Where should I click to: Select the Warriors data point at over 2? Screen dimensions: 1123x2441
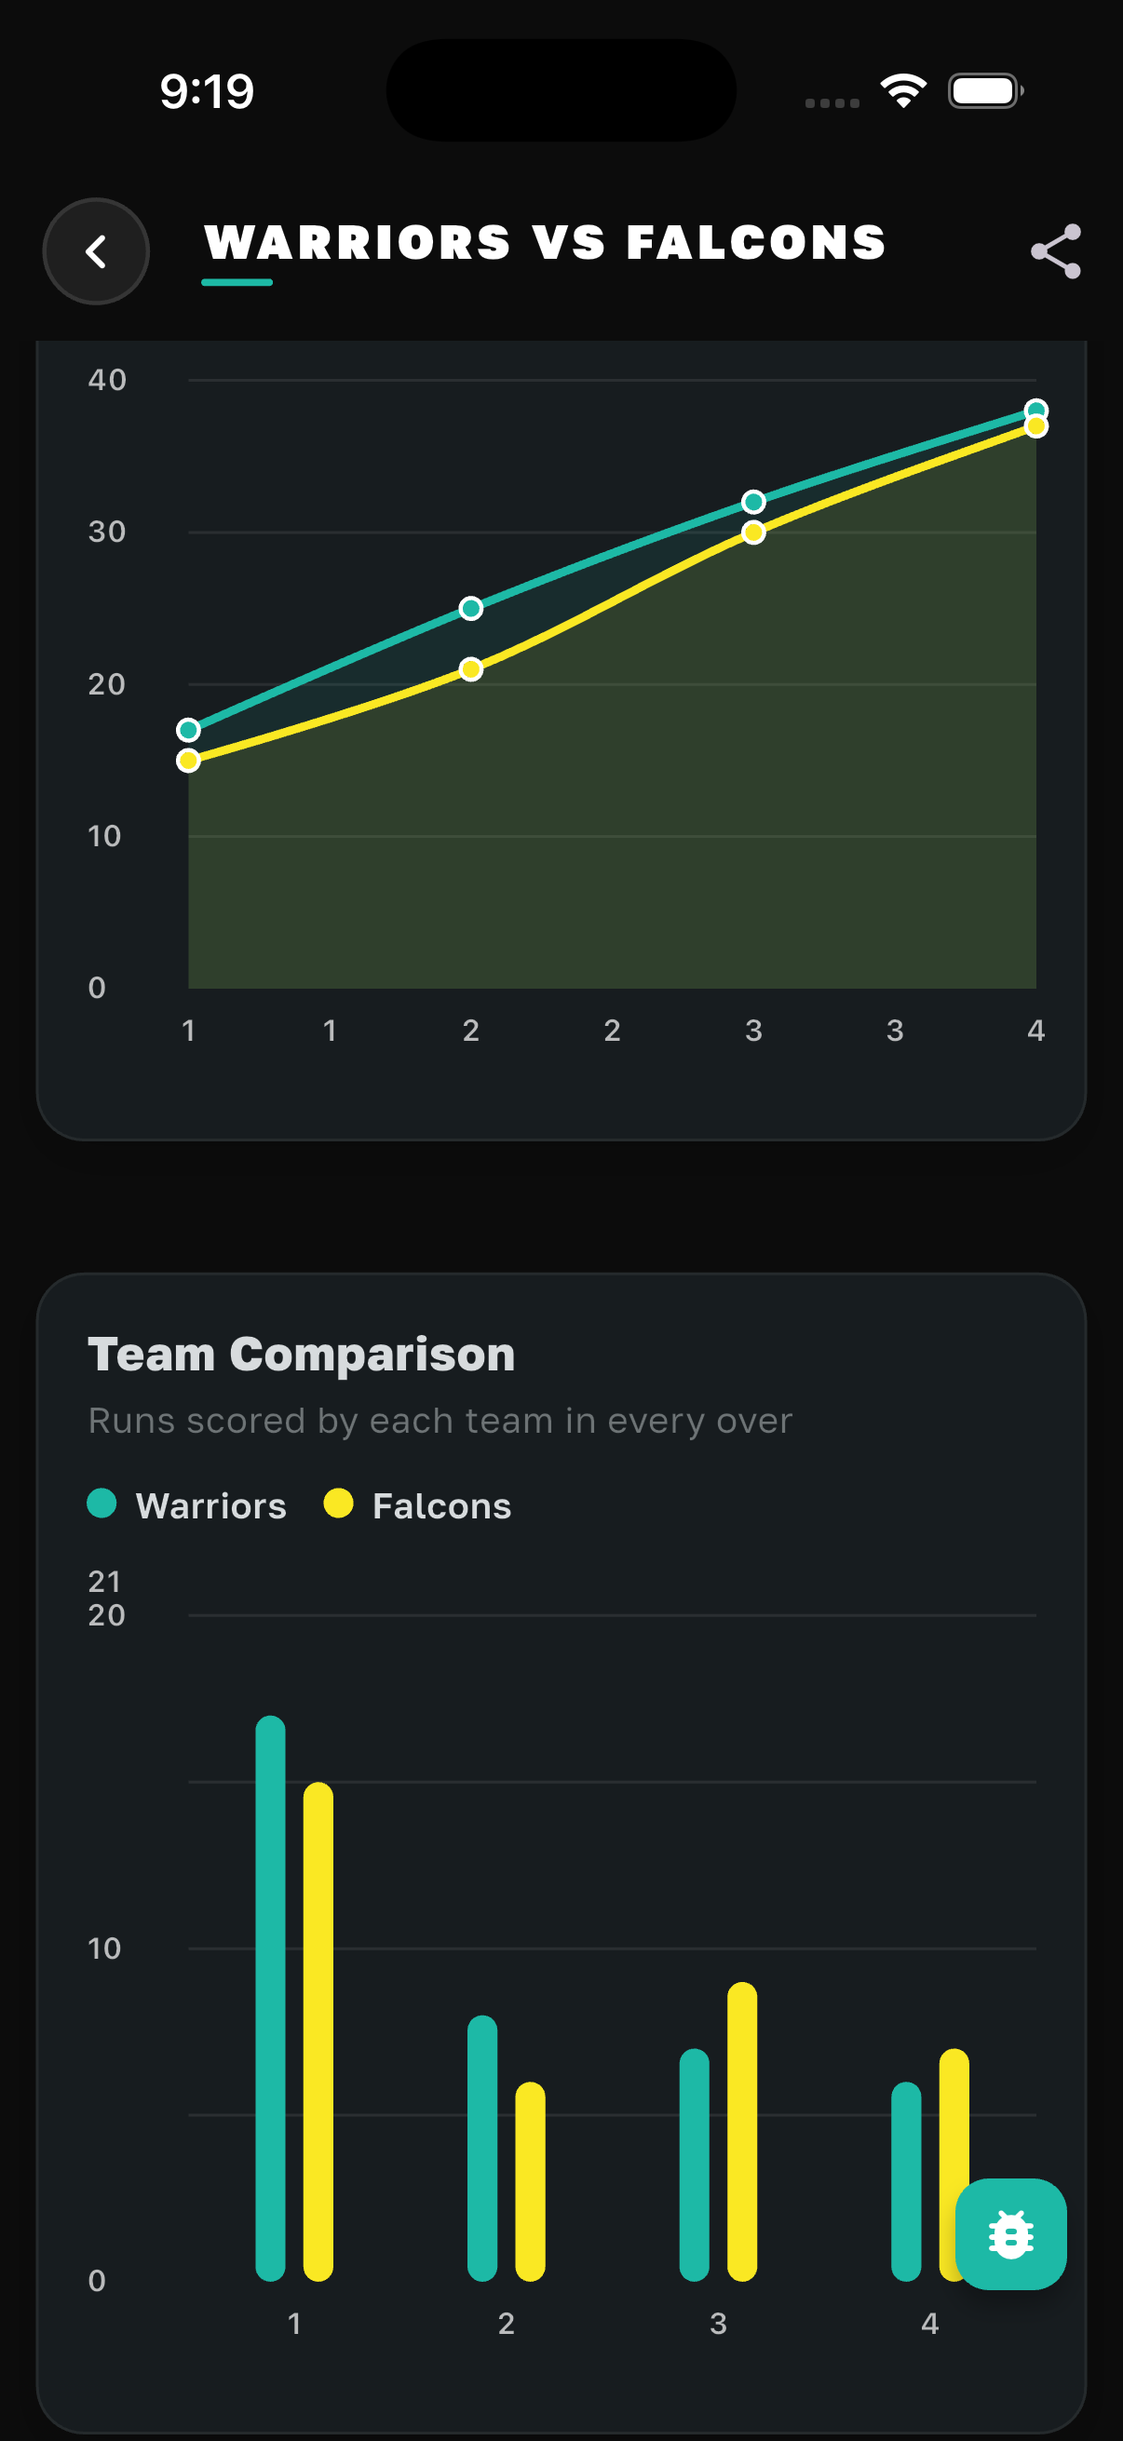click(471, 608)
